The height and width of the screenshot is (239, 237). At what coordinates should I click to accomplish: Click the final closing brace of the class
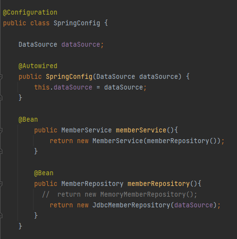click(x=20, y=226)
